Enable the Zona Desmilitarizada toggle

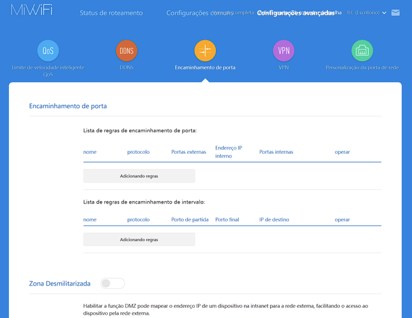pos(113,284)
